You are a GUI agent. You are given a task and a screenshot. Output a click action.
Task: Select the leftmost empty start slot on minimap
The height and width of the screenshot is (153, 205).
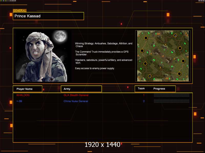pos(142,51)
